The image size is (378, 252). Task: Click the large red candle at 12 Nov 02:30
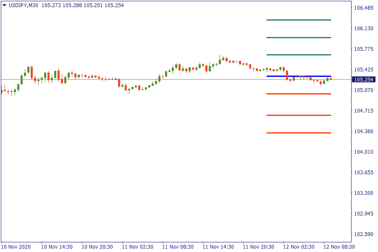click(x=287, y=75)
